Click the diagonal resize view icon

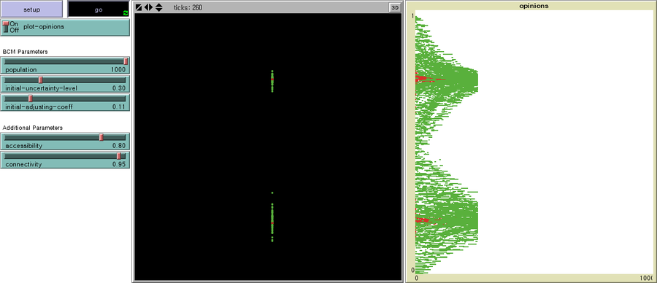(139, 7)
